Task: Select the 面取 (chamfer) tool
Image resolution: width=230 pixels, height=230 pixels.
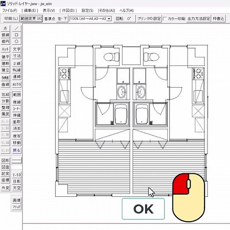Action: coord(16,122)
